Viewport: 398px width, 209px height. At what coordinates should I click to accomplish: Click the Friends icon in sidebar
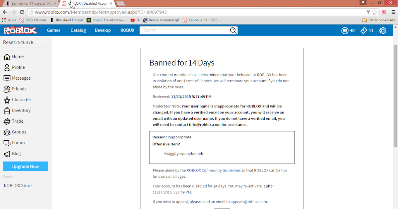tap(7, 89)
